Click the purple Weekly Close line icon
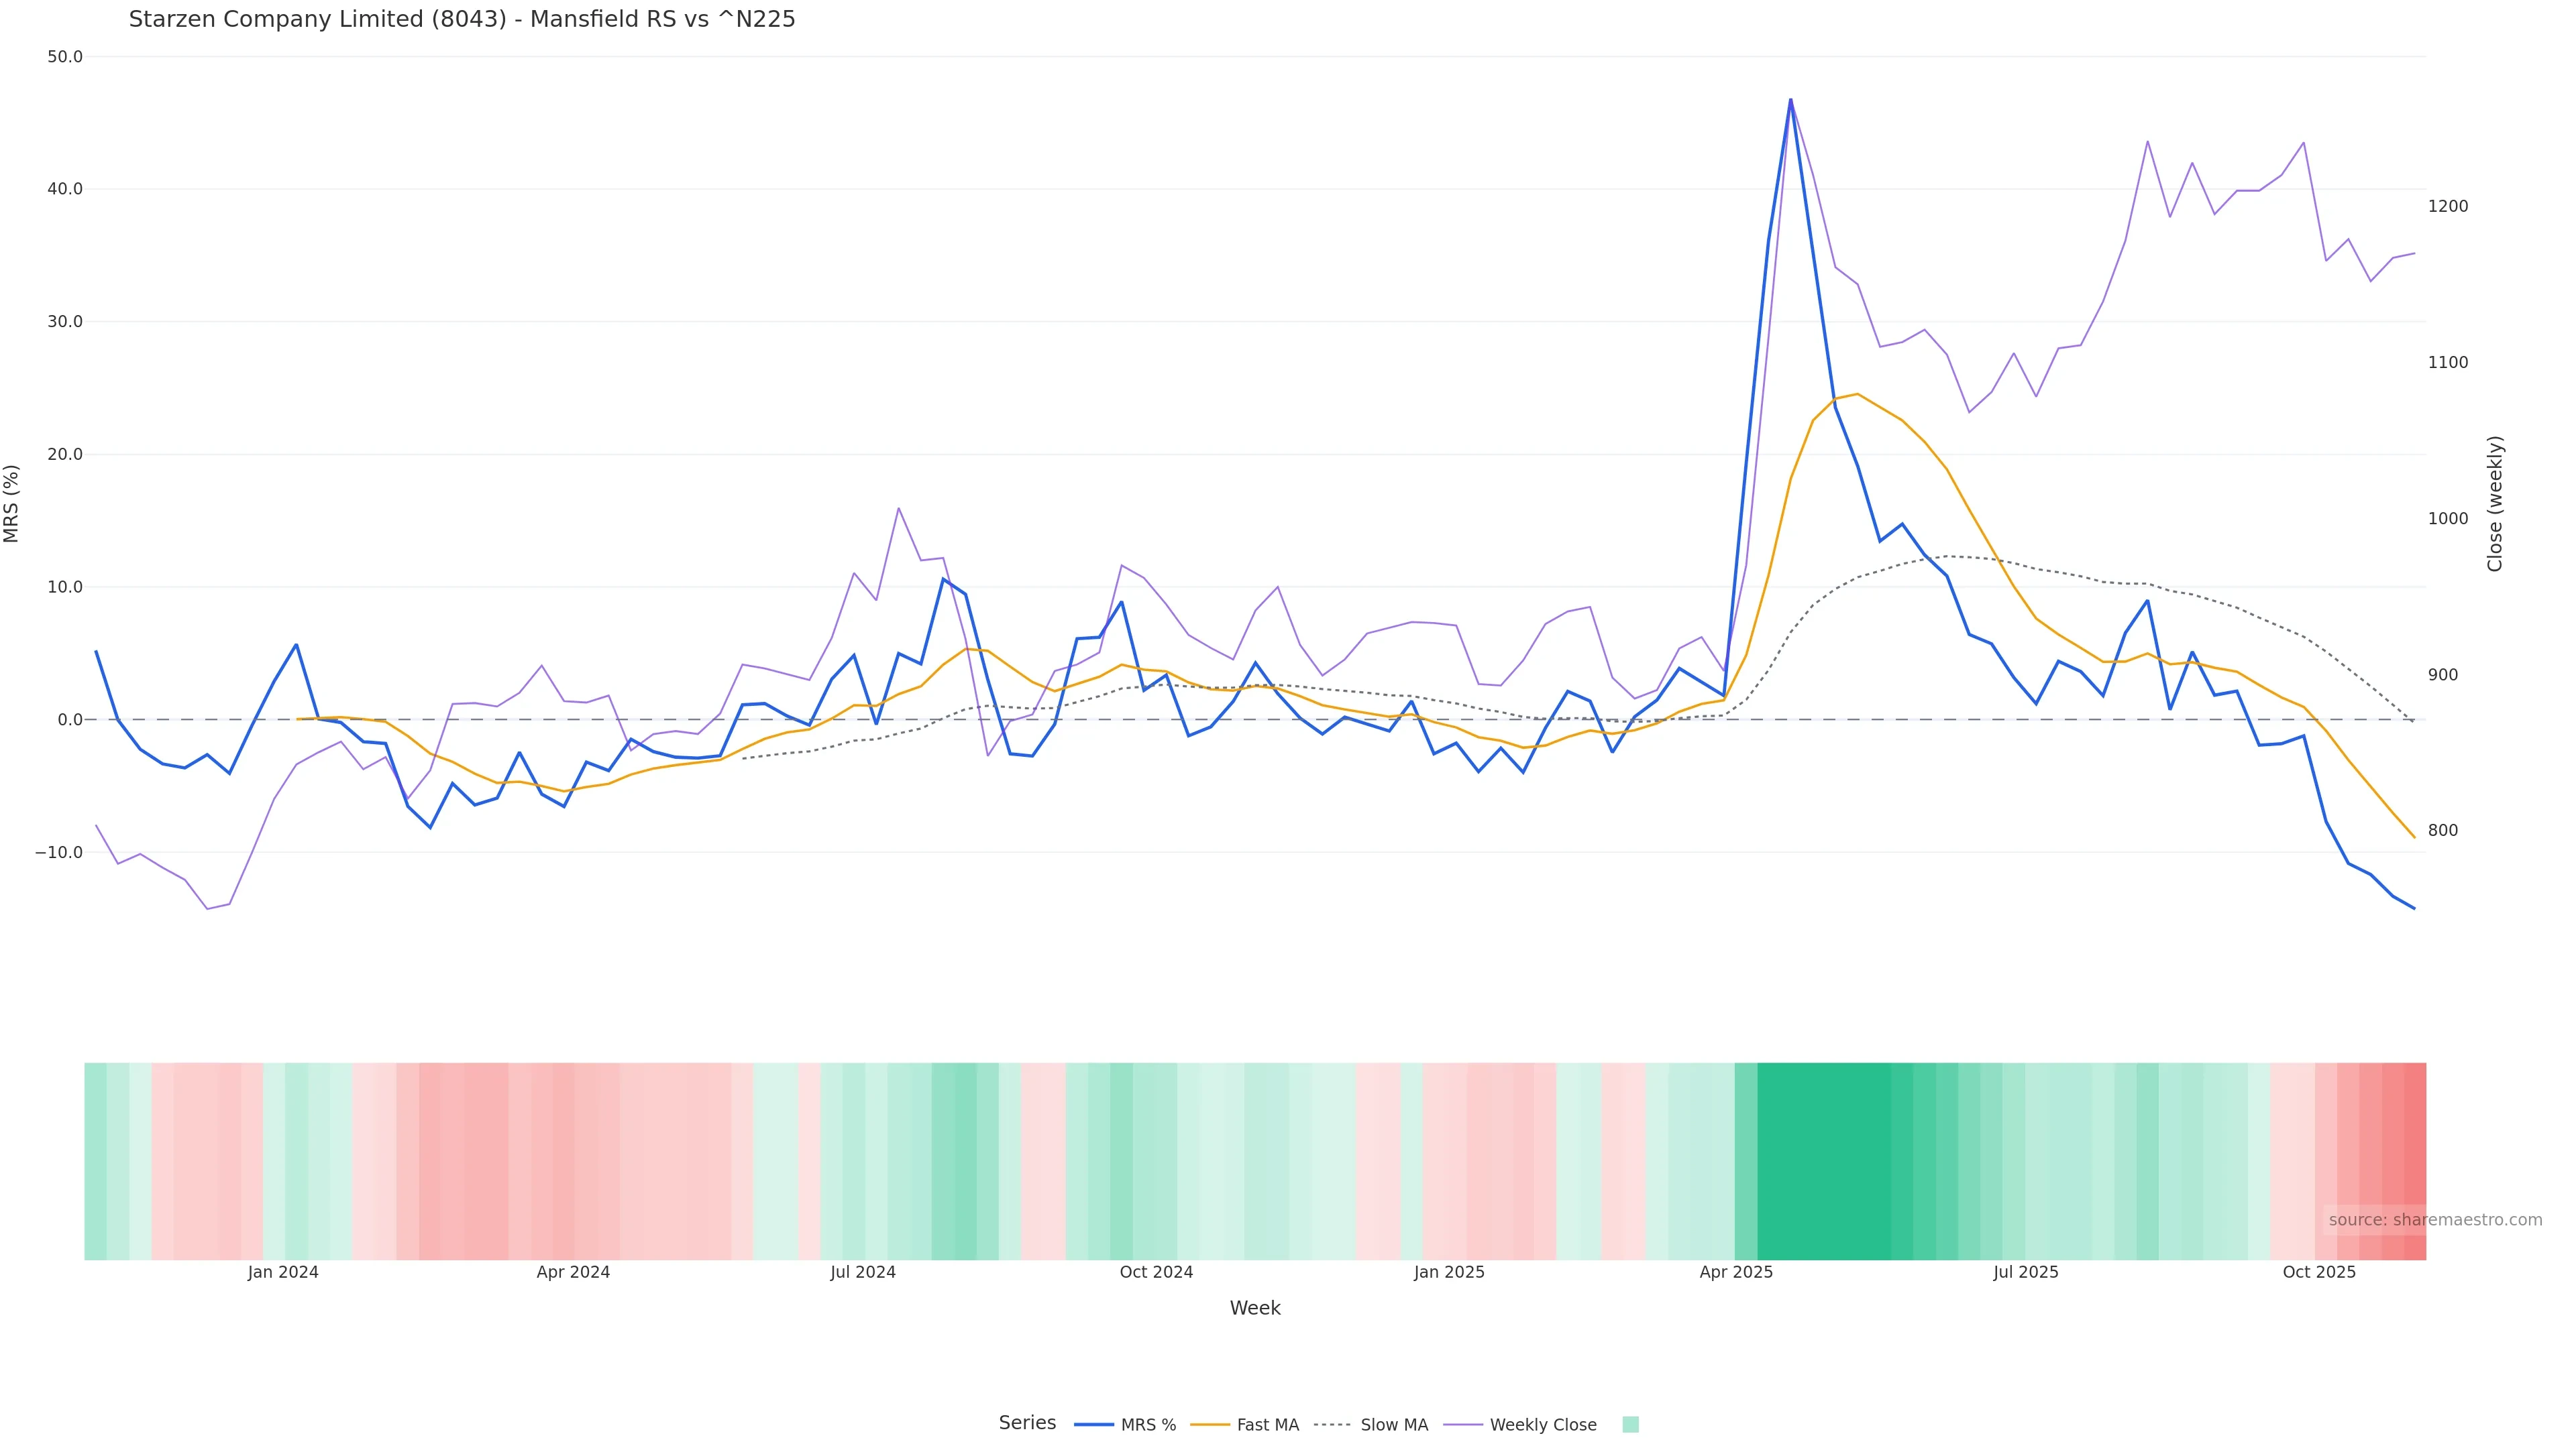This screenshot has width=2576, height=1448. coord(1463,1425)
